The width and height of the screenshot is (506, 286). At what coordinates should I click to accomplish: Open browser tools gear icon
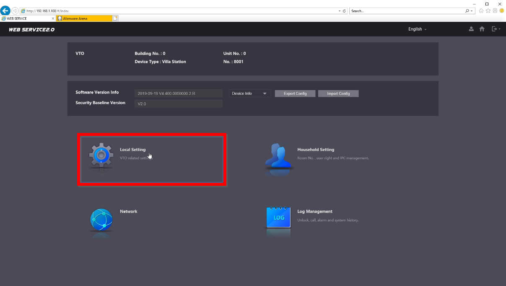click(495, 10)
